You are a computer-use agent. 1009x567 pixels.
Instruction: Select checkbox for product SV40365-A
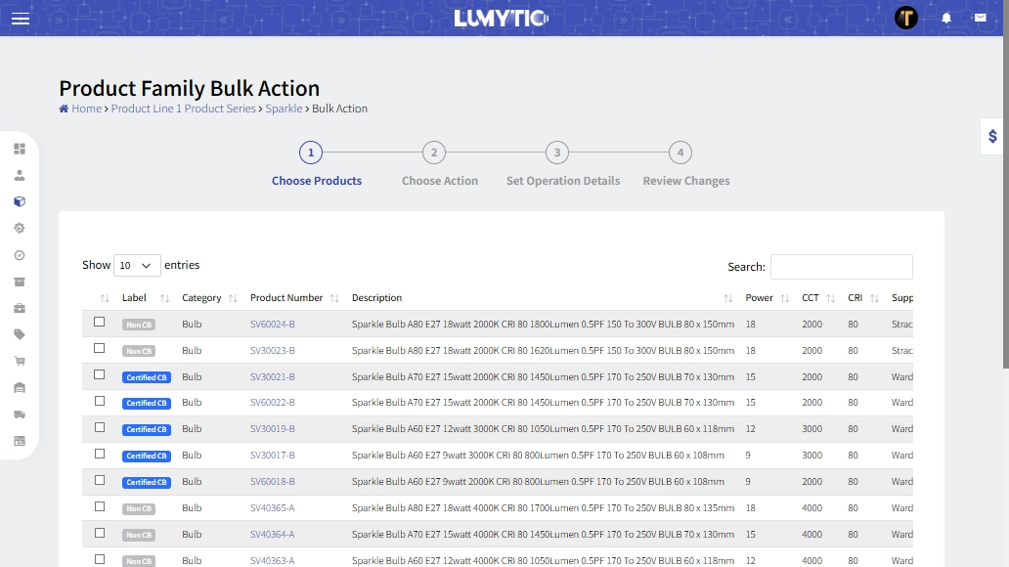[x=99, y=506]
